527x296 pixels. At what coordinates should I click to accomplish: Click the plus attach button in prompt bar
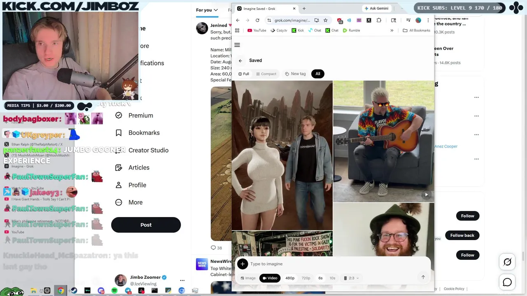[x=243, y=264]
